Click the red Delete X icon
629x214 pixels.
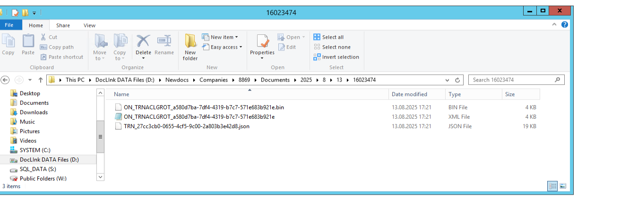143,41
